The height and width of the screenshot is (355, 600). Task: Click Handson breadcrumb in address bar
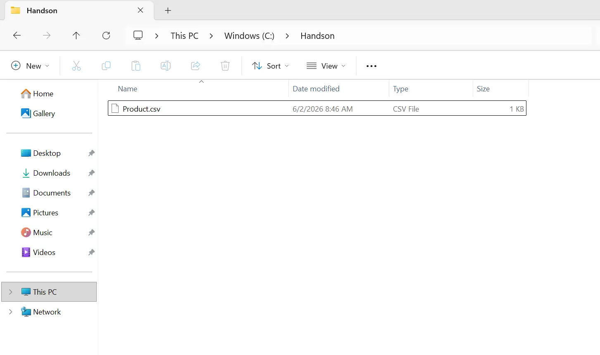click(x=317, y=36)
